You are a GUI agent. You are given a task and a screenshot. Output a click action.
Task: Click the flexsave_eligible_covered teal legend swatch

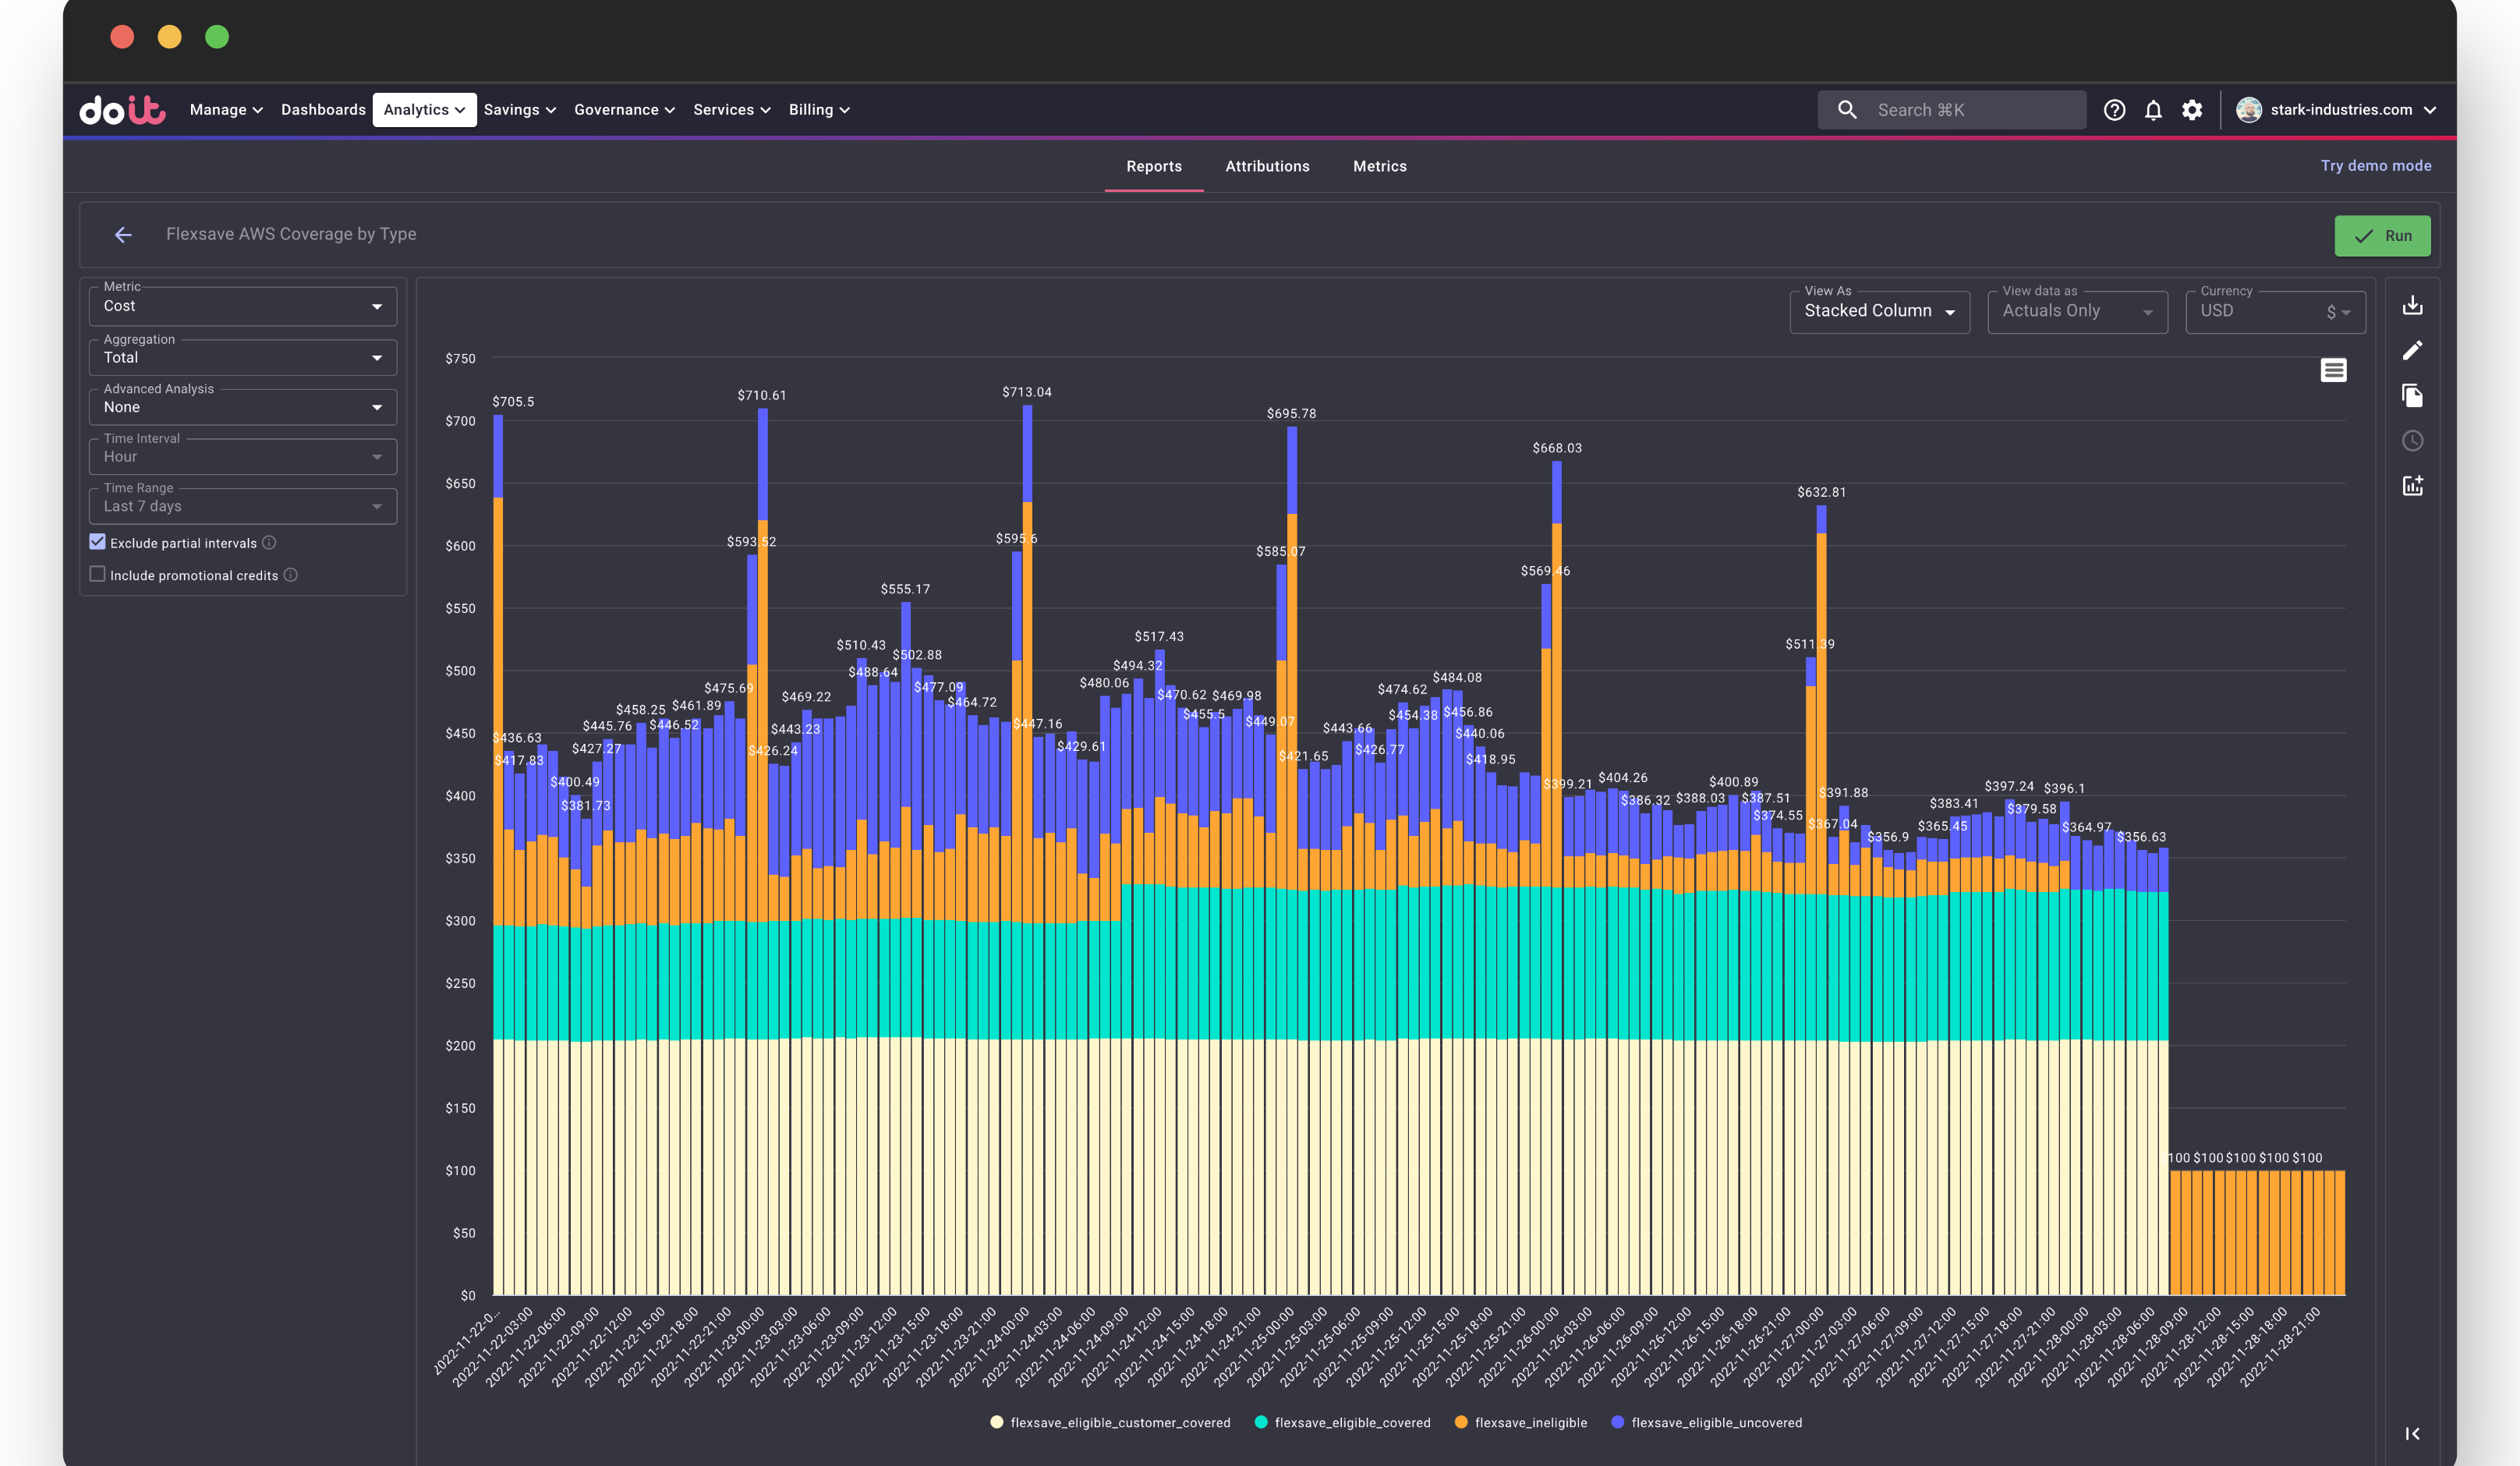click(x=1260, y=1422)
